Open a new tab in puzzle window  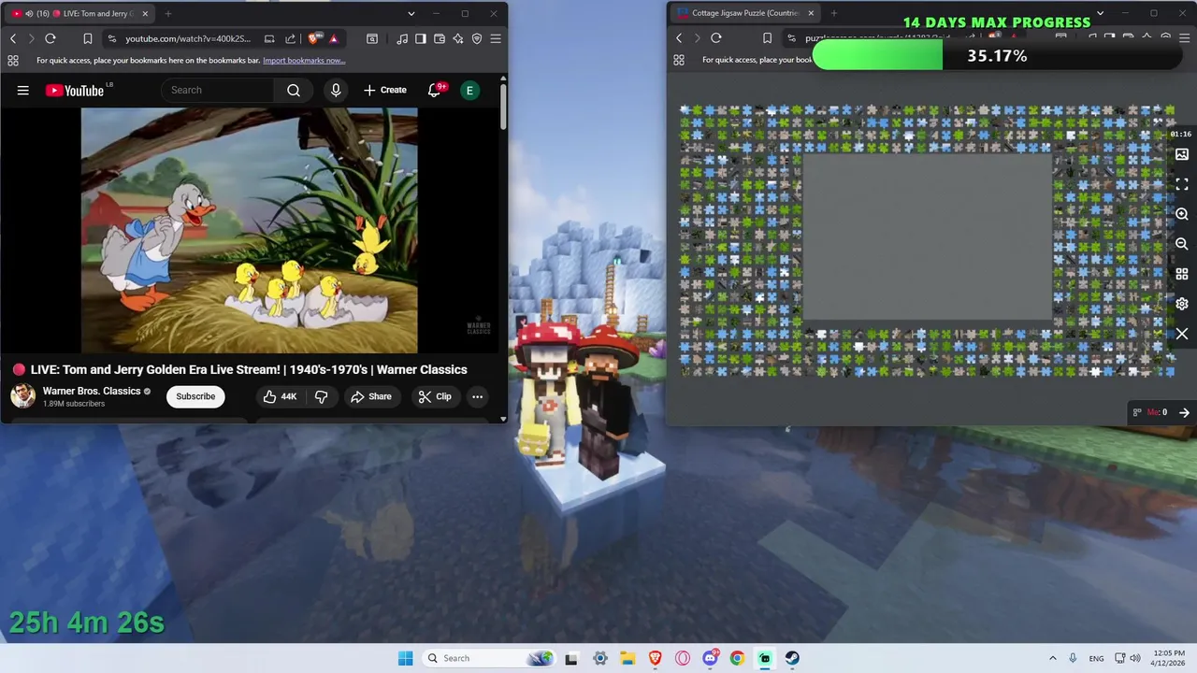(x=834, y=13)
